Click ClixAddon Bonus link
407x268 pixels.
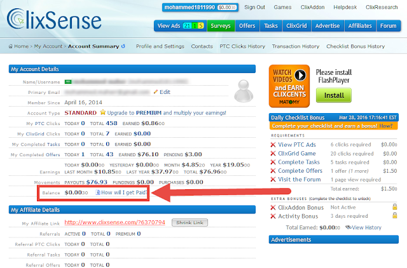301,207
